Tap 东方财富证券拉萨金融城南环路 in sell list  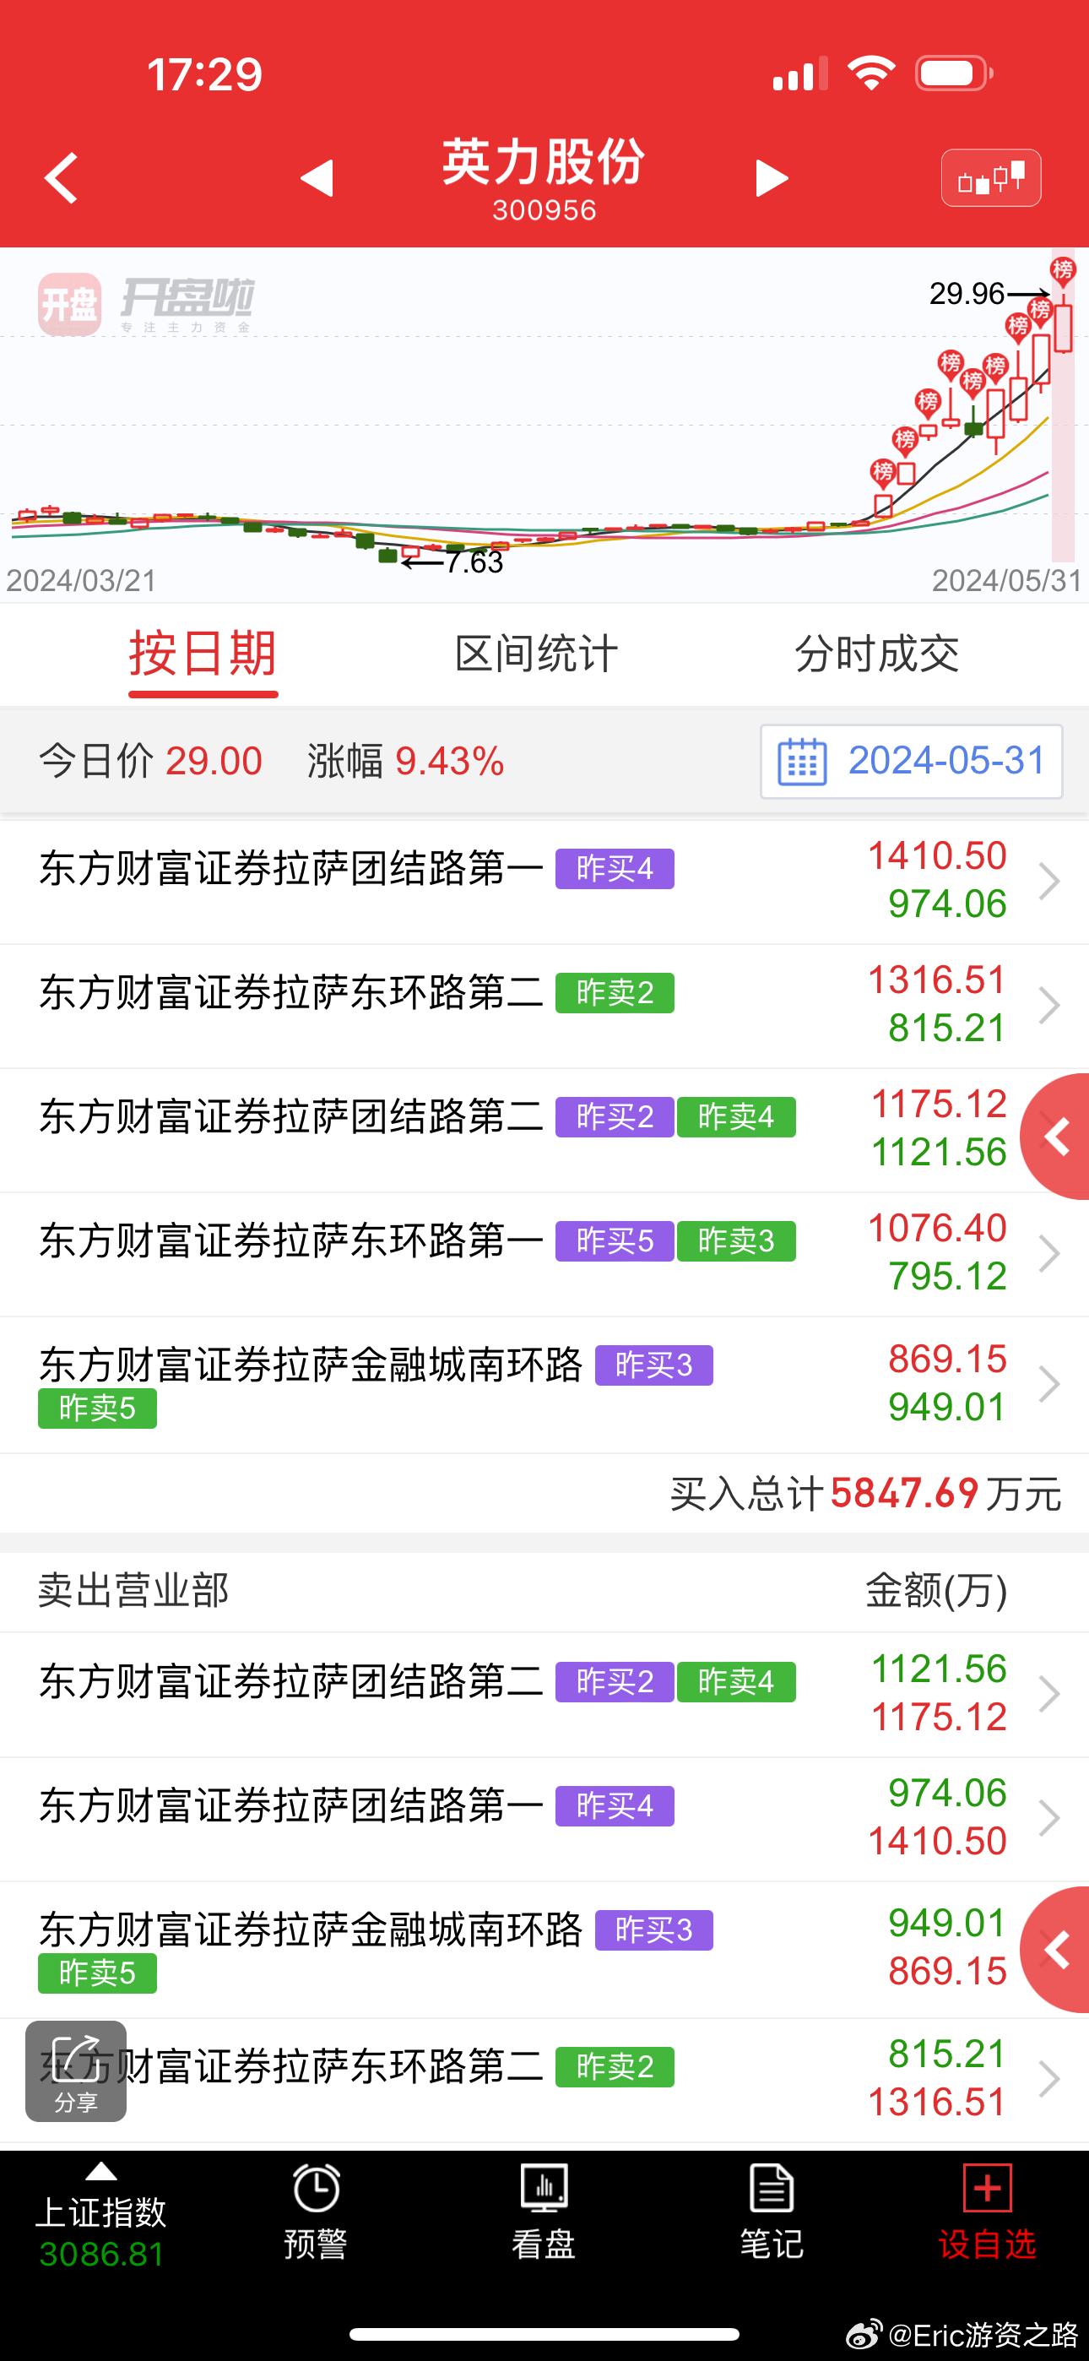[x=311, y=1930]
